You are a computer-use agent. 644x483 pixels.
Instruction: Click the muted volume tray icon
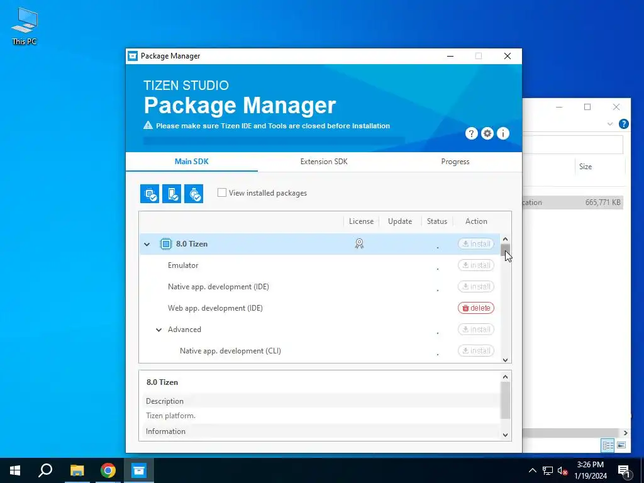click(562, 470)
